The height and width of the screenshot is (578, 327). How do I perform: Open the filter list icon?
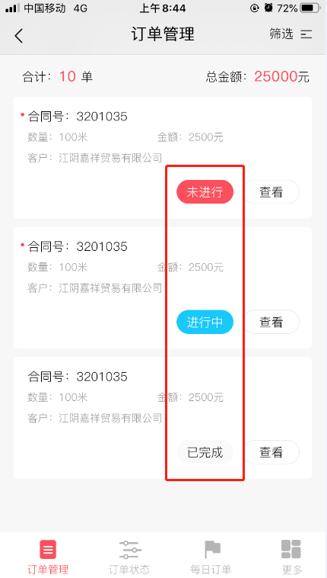(x=306, y=34)
